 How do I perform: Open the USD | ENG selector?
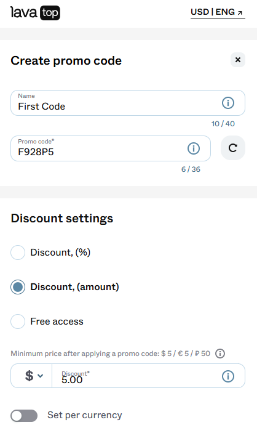[218, 12]
